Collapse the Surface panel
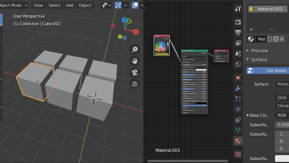Viewport: 289px width, 163px height. point(247,59)
